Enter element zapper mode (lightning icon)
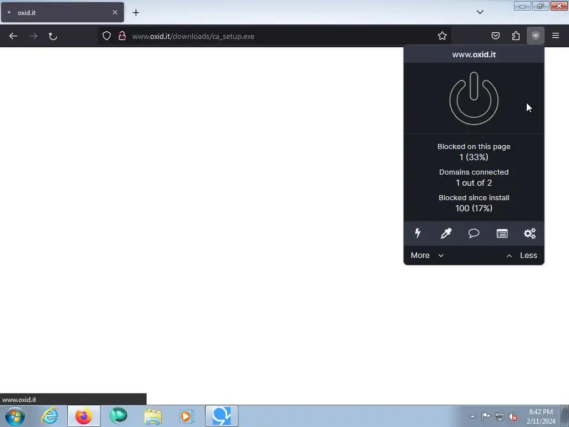The image size is (569, 427). 418,233
